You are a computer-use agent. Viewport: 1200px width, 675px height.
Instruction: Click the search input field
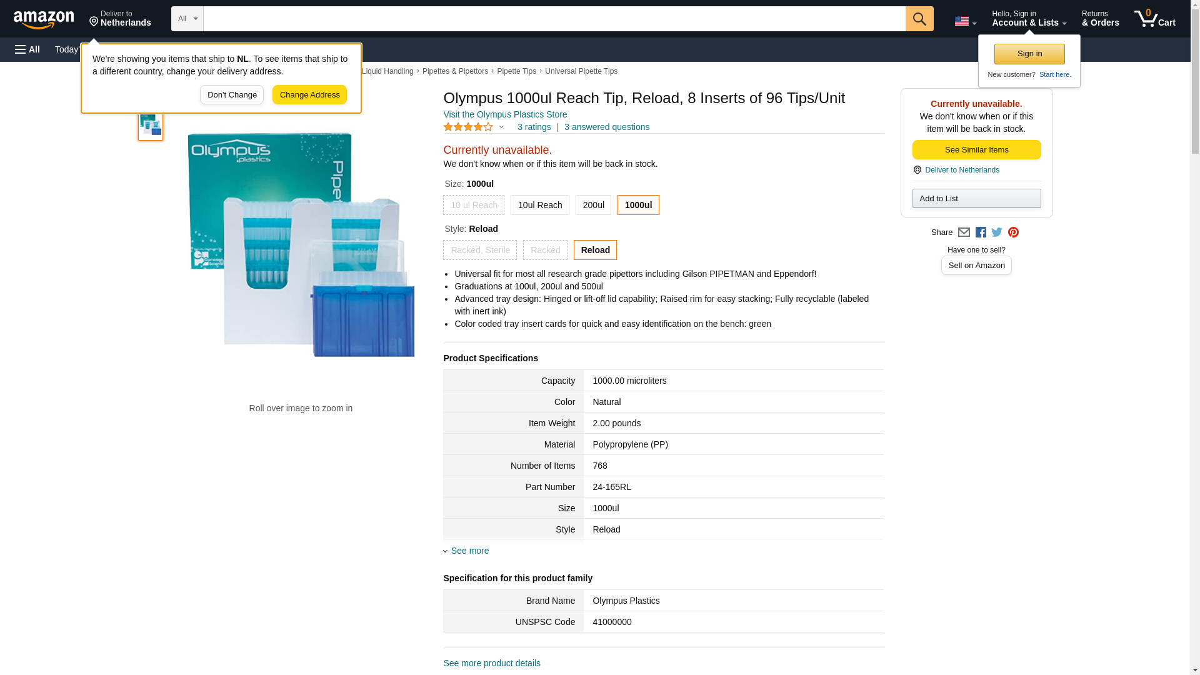554,19
